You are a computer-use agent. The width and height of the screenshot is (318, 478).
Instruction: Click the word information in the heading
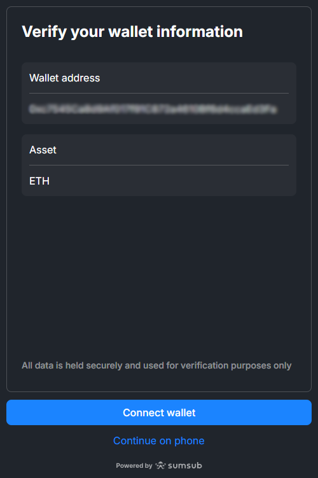click(200, 32)
